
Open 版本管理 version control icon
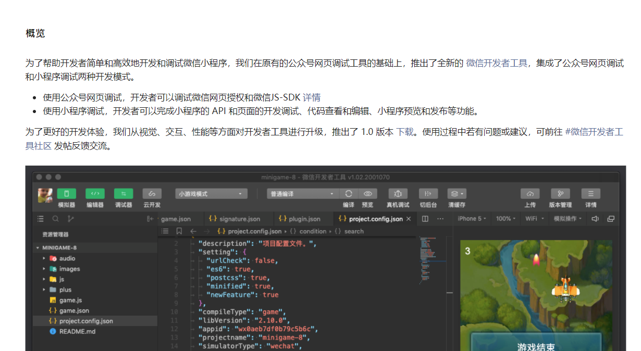[560, 193]
